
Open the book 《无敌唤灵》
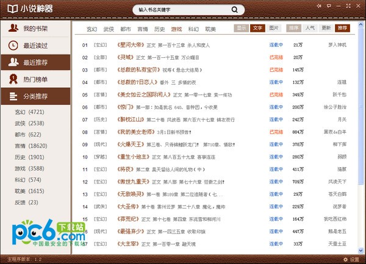point(131,194)
